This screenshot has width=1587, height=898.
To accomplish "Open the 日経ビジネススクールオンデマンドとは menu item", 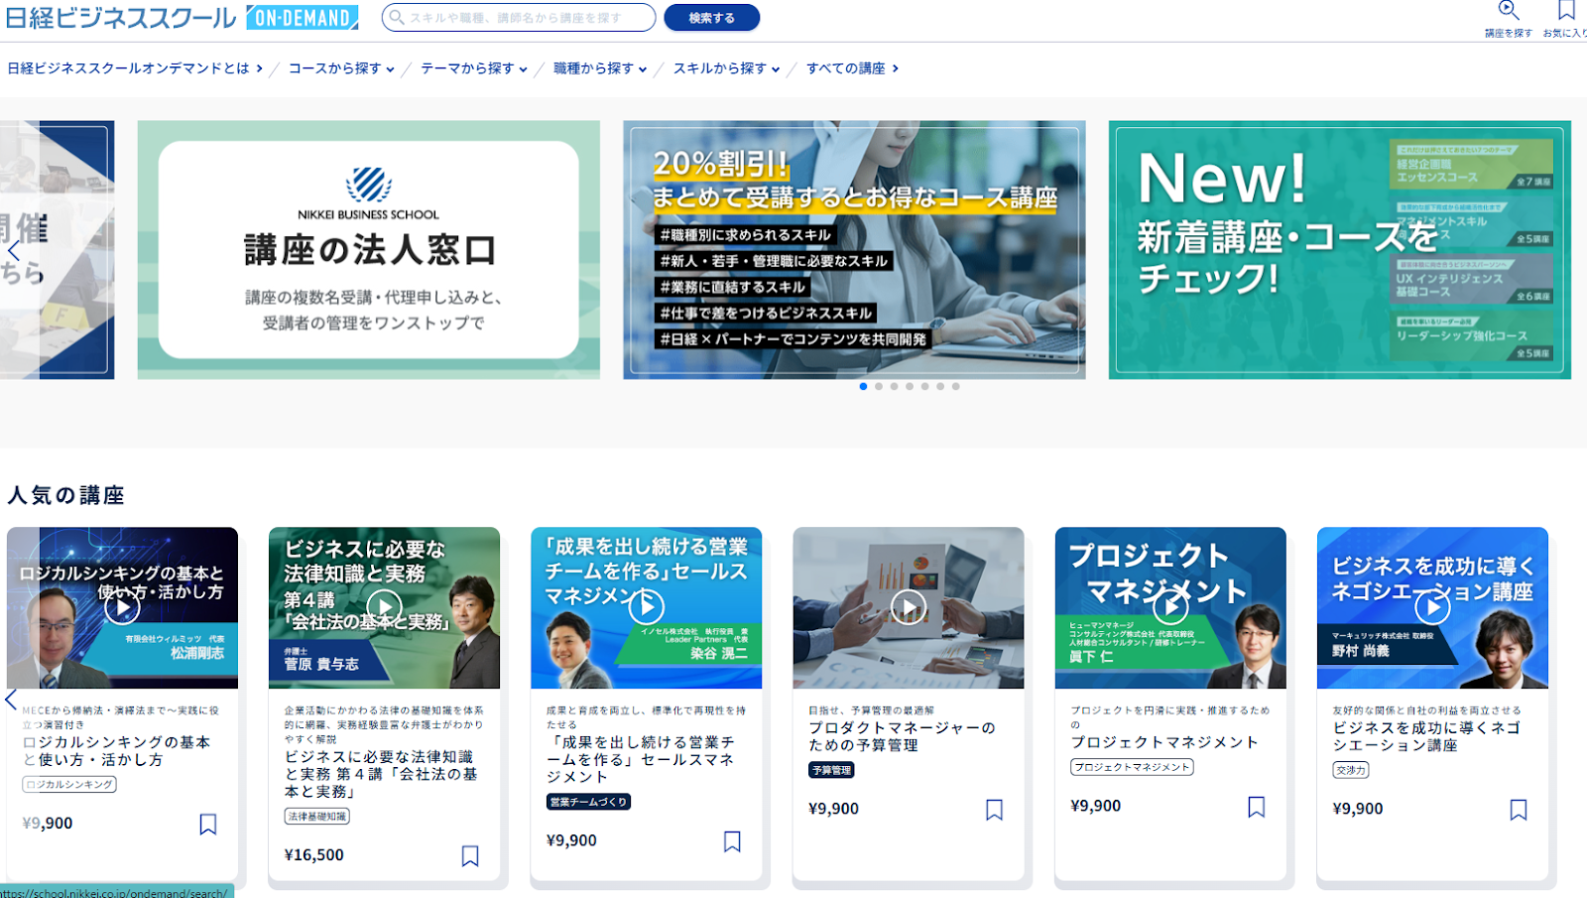I will coord(129,70).
